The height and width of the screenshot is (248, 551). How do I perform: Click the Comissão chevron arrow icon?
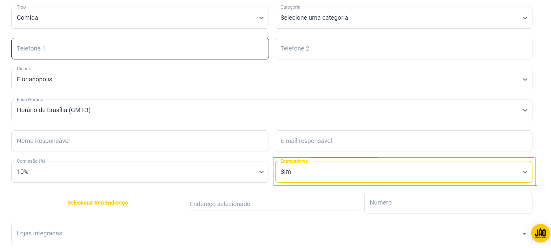261,172
